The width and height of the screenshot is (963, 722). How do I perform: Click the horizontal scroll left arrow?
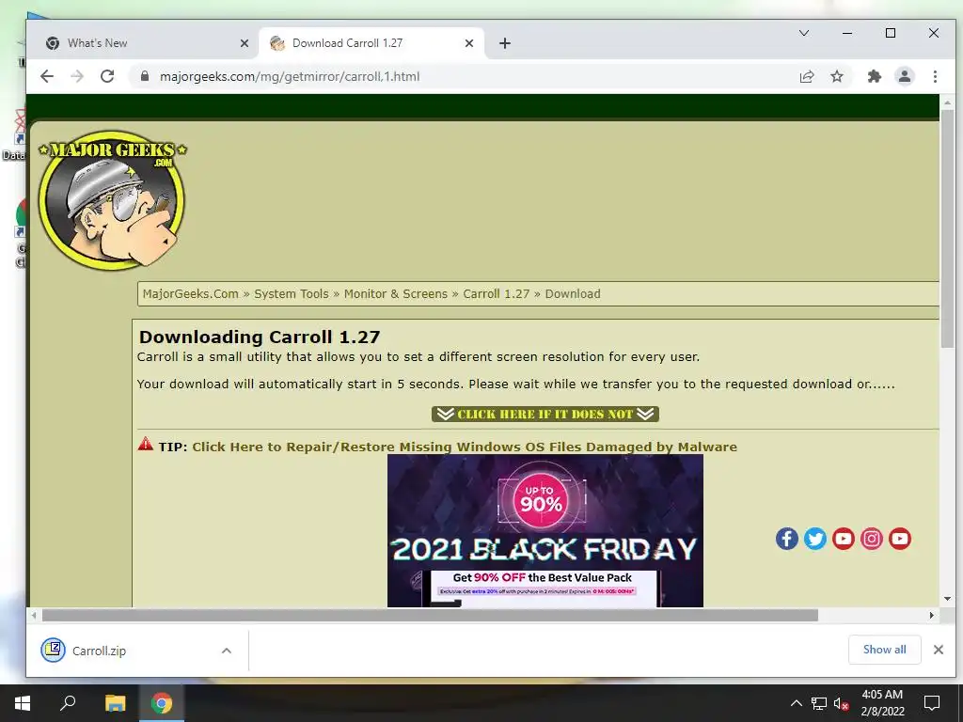tap(34, 615)
